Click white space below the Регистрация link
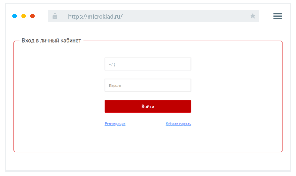296x176 pixels. pyautogui.click(x=115, y=138)
